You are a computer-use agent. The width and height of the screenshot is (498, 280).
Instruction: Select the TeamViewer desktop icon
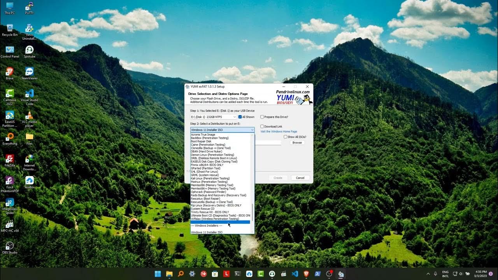pyautogui.click(x=29, y=73)
